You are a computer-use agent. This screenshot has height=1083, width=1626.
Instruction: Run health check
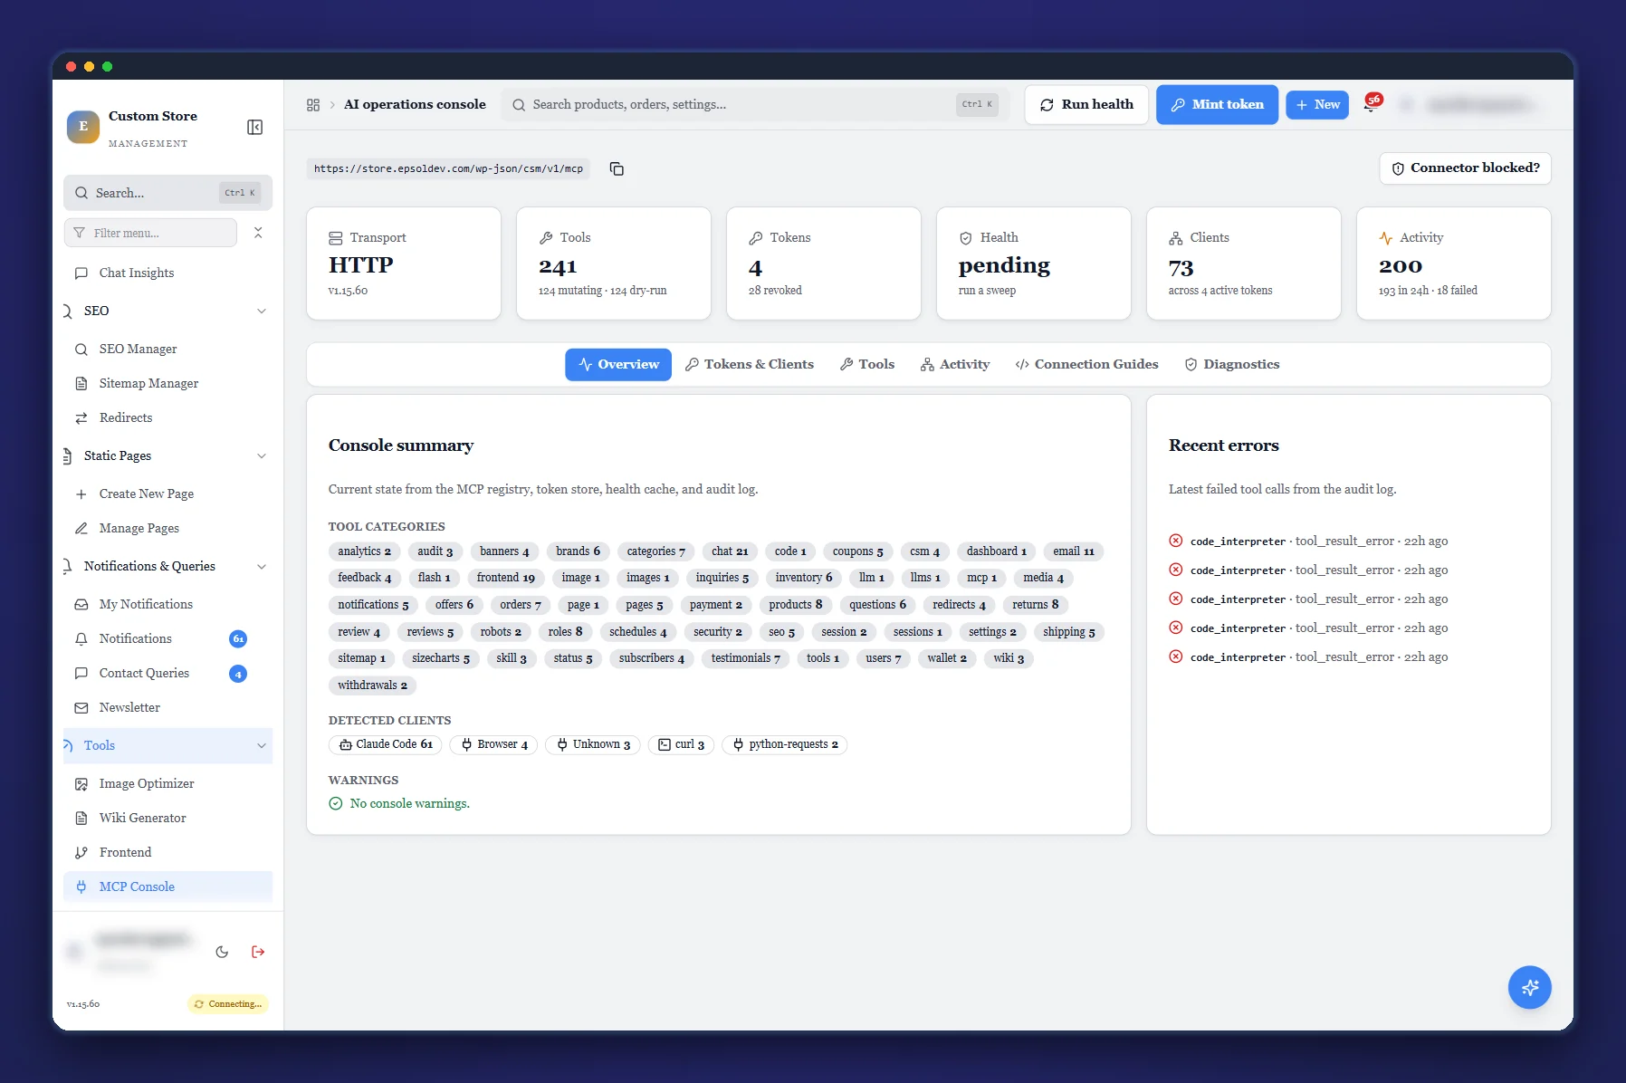coord(1086,104)
